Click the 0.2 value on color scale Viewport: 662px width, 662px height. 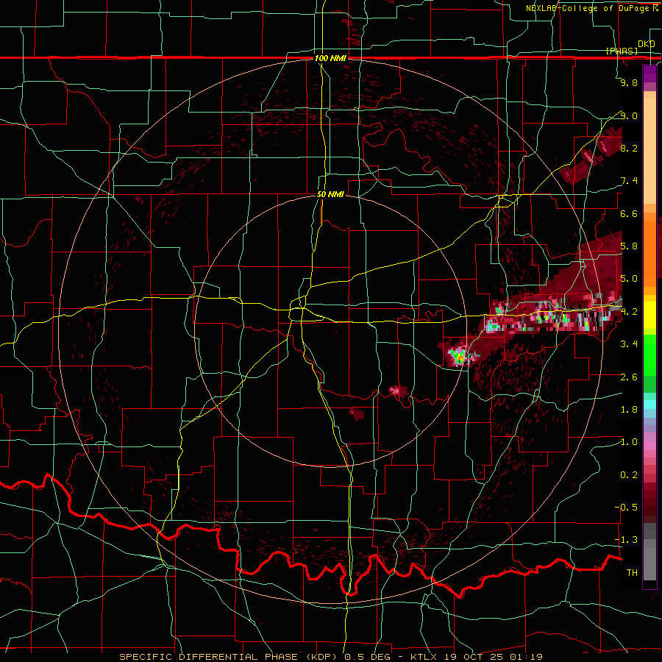tap(629, 475)
